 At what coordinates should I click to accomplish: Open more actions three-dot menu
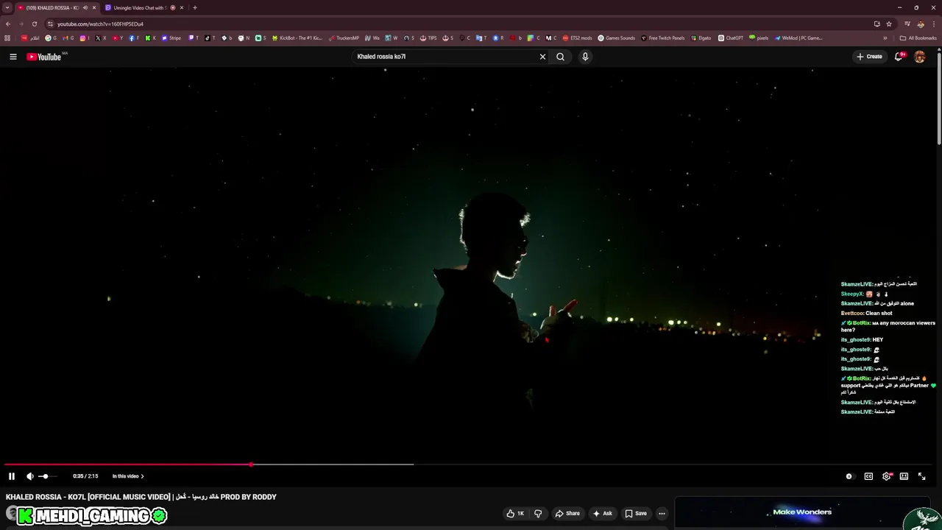662,513
